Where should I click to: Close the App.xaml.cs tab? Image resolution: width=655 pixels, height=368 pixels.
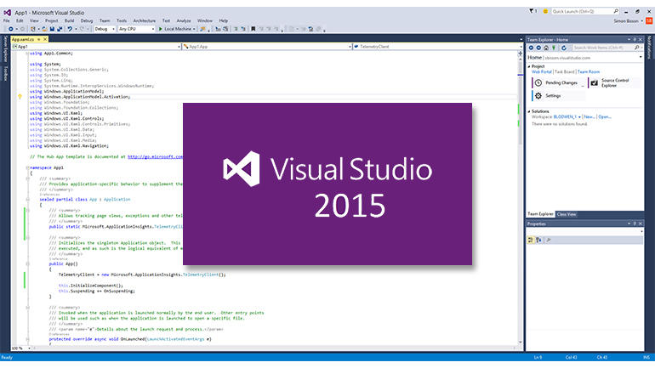pyautogui.click(x=45, y=39)
